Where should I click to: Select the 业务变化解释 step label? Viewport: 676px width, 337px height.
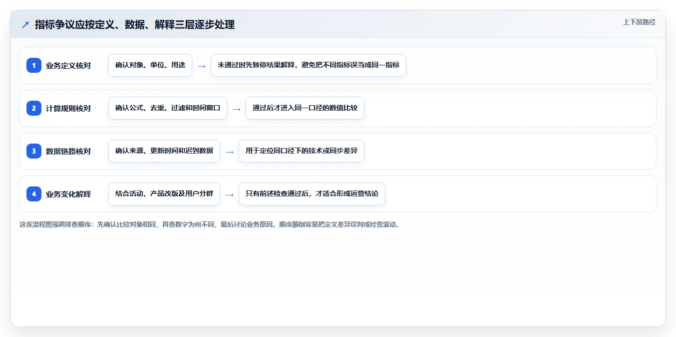pos(68,194)
